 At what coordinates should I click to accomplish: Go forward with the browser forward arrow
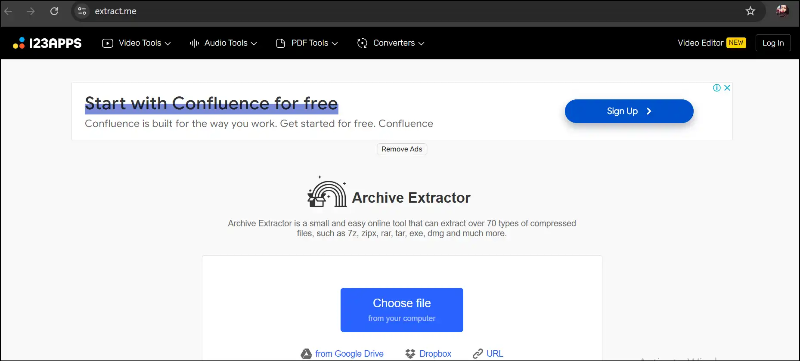click(x=31, y=11)
